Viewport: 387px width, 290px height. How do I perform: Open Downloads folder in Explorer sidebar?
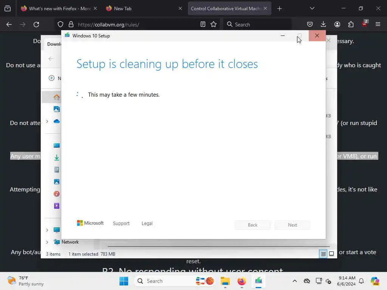(57, 157)
